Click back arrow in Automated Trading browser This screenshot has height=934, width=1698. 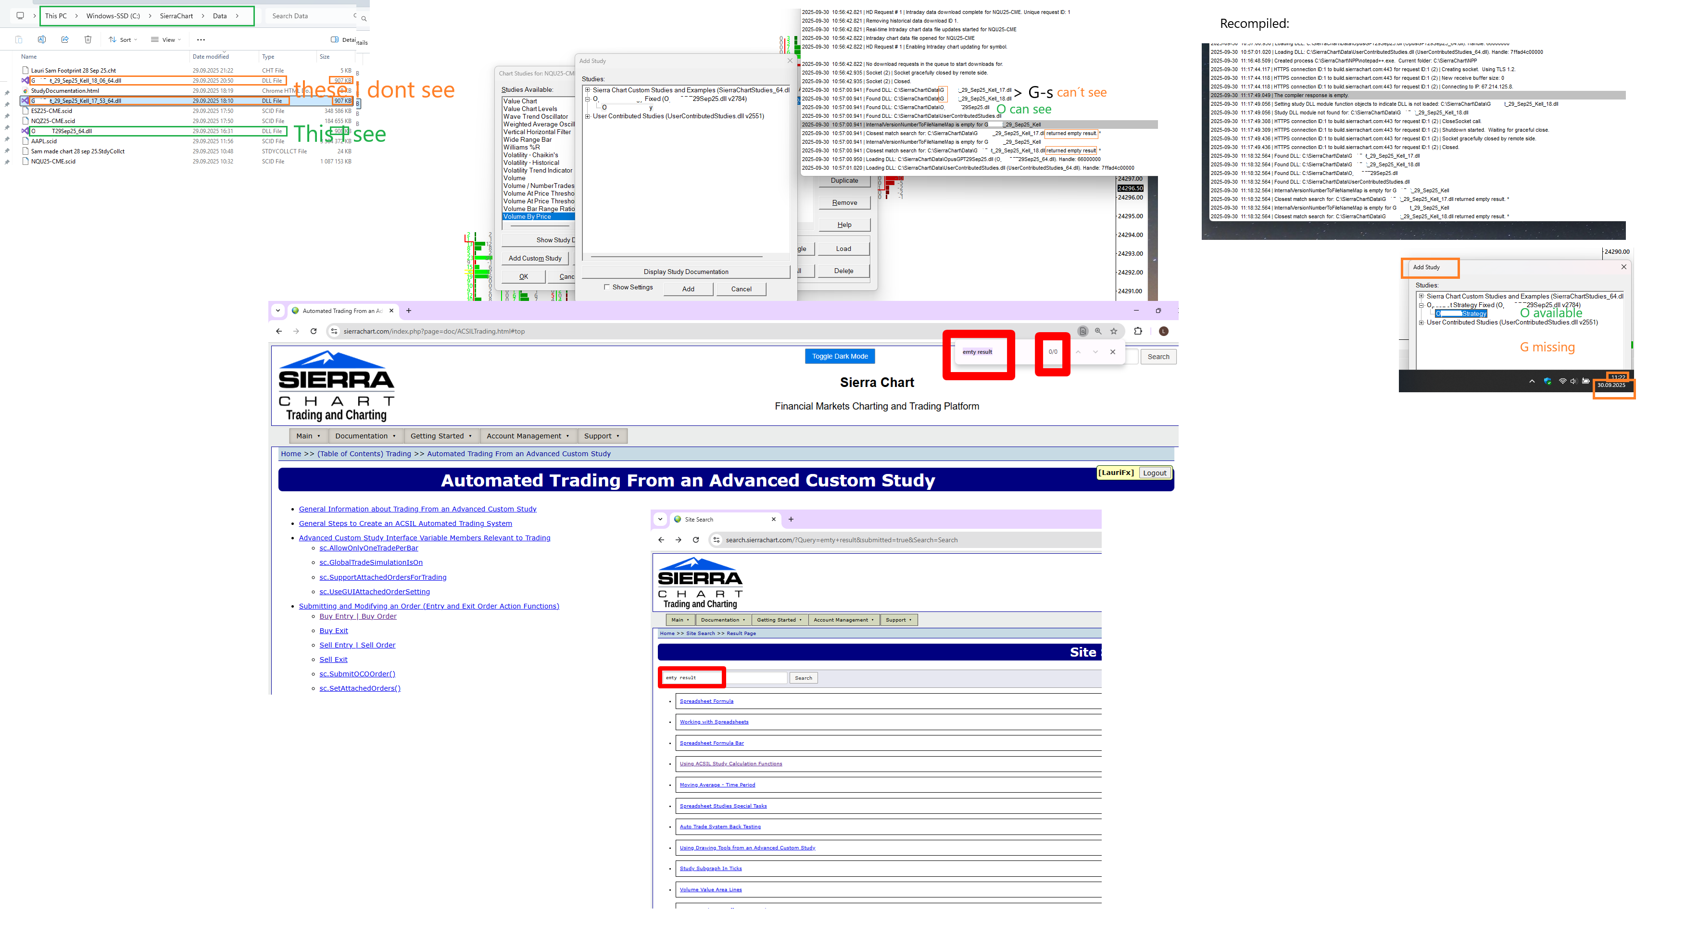[279, 332]
